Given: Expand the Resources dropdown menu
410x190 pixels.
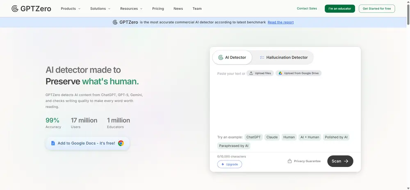Looking at the screenshot, I should 131,9.
